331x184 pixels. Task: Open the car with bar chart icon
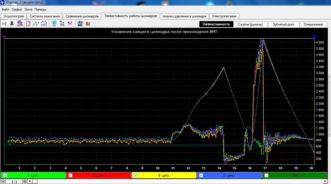80,24
